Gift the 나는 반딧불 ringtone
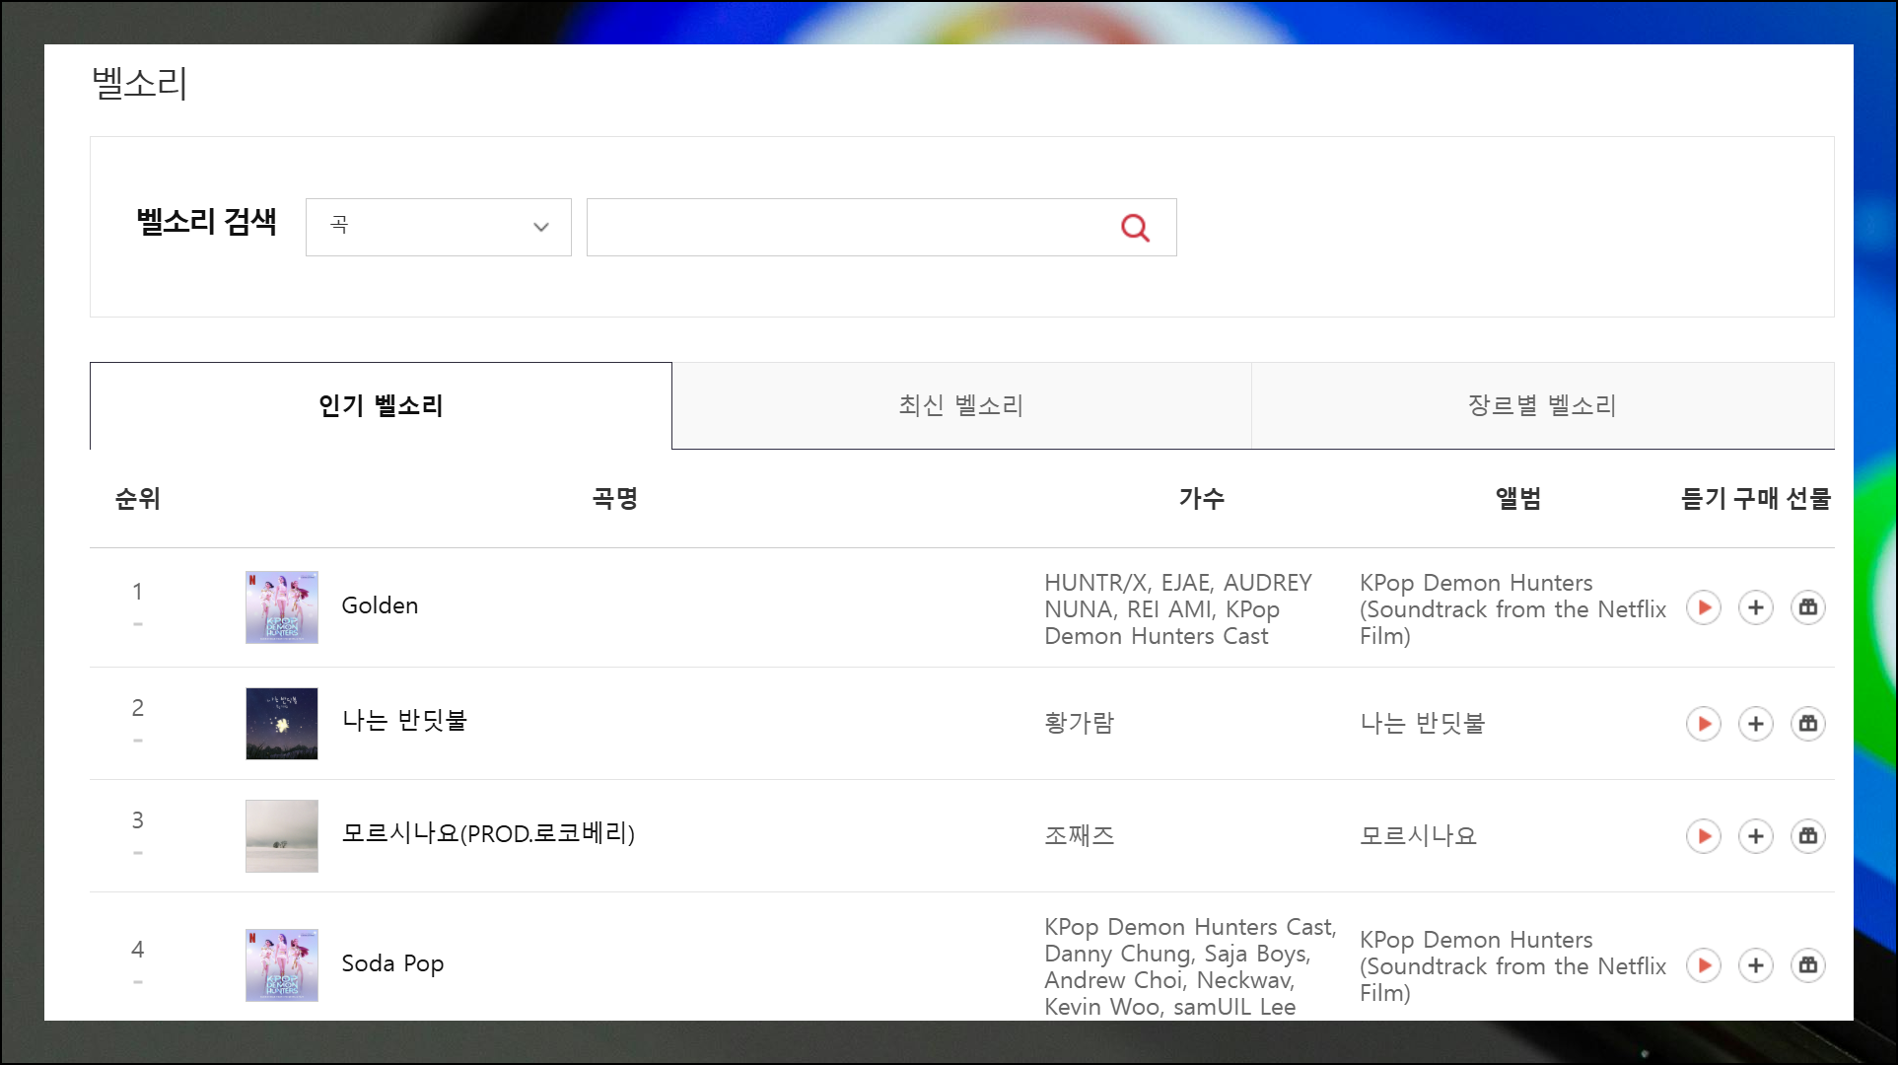This screenshot has width=1898, height=1065. [1807, 724]
